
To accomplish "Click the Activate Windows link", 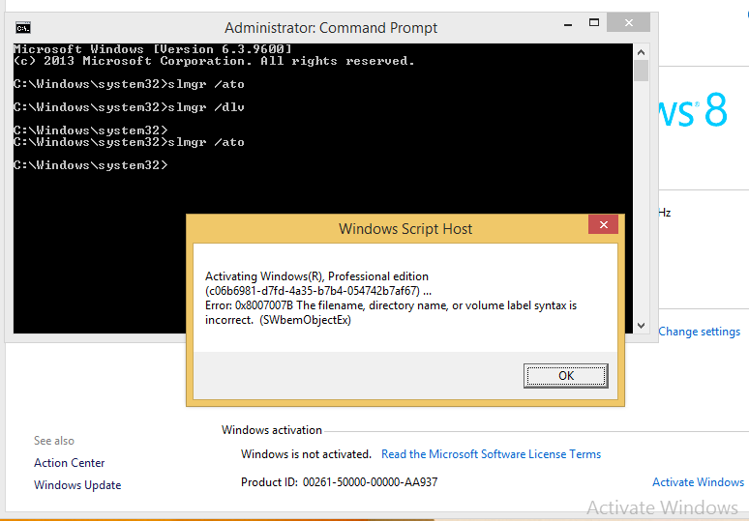I will tap(698, 482).
